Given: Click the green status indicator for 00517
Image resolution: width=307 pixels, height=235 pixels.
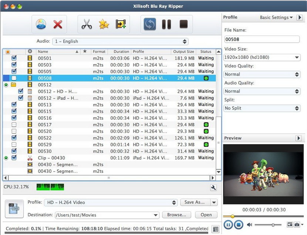Looking at the screenshot, I should point(206,125).
